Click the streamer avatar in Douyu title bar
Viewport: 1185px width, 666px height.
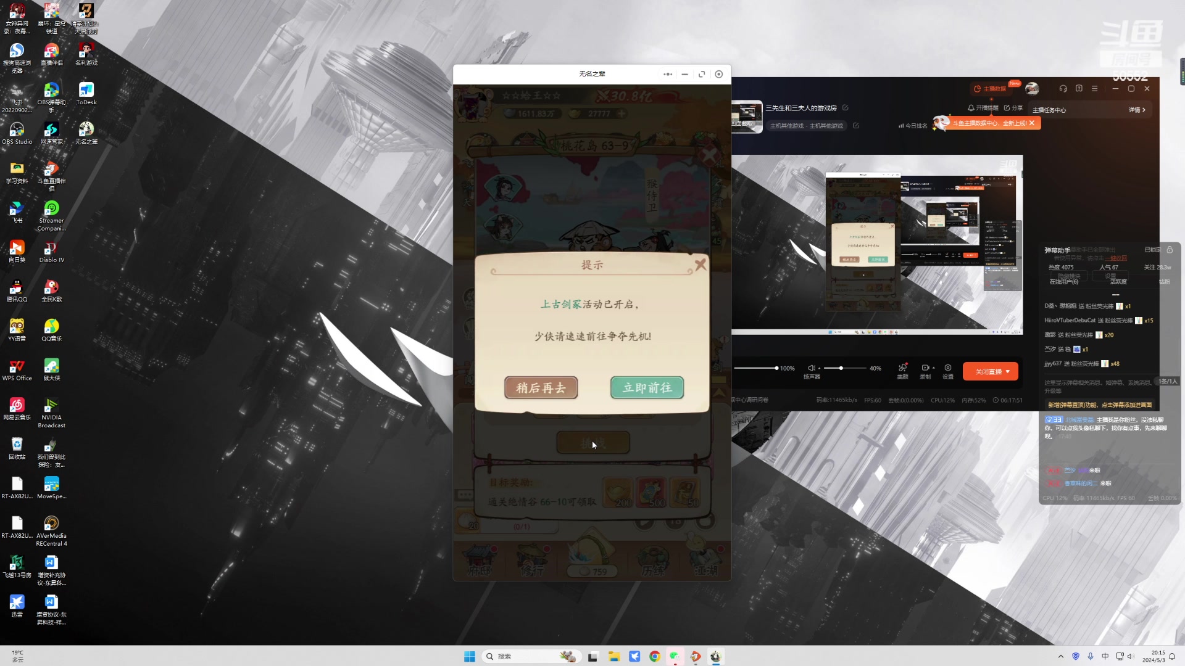[x=1032, y=89]
